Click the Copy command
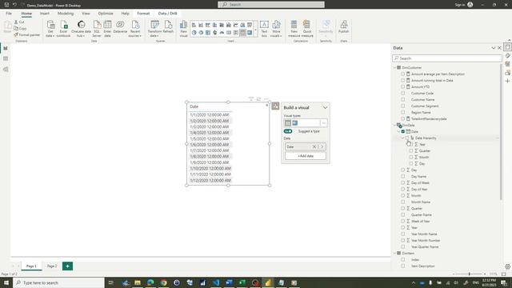 (x=20, y=29)
